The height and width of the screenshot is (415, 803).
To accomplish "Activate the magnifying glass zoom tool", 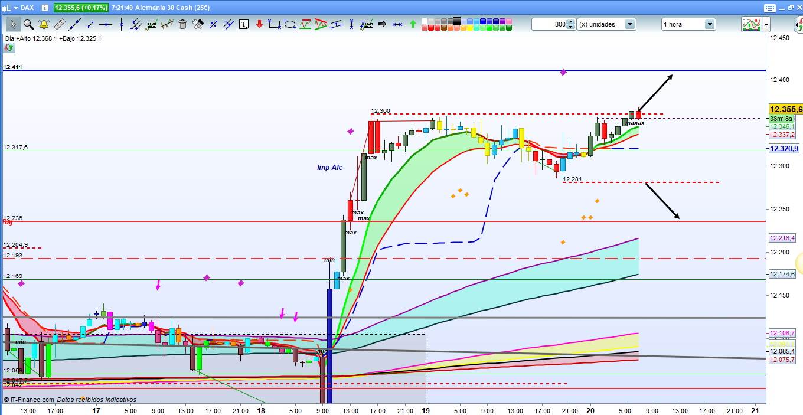I will point(28,24).
